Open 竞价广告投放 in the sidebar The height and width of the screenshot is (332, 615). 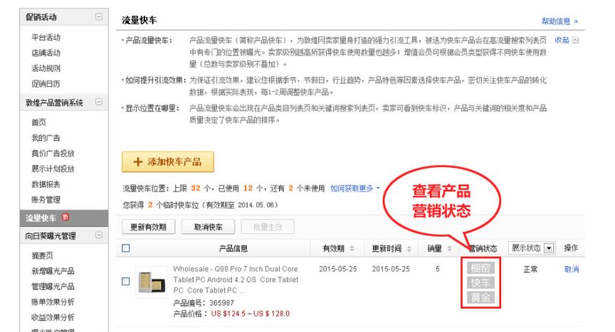click(x=53, y=154)
